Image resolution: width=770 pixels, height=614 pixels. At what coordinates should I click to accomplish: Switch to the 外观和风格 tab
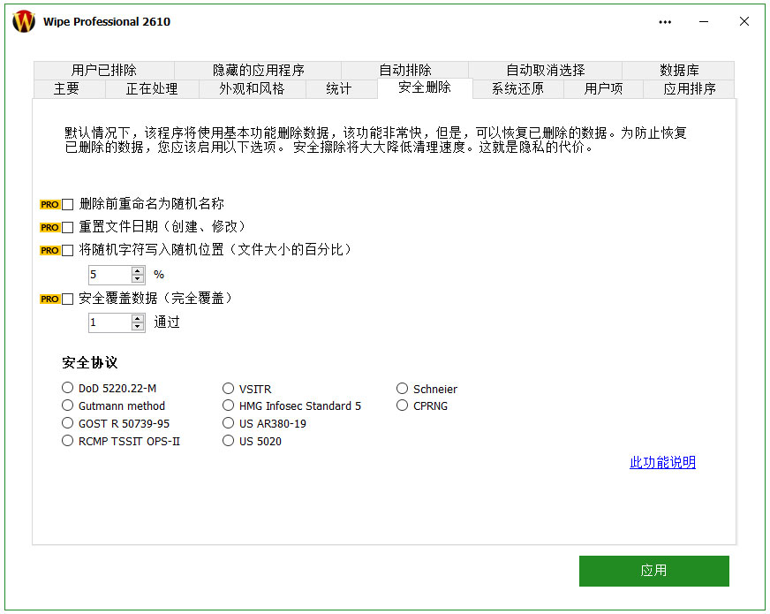click(x=252, y=89)
